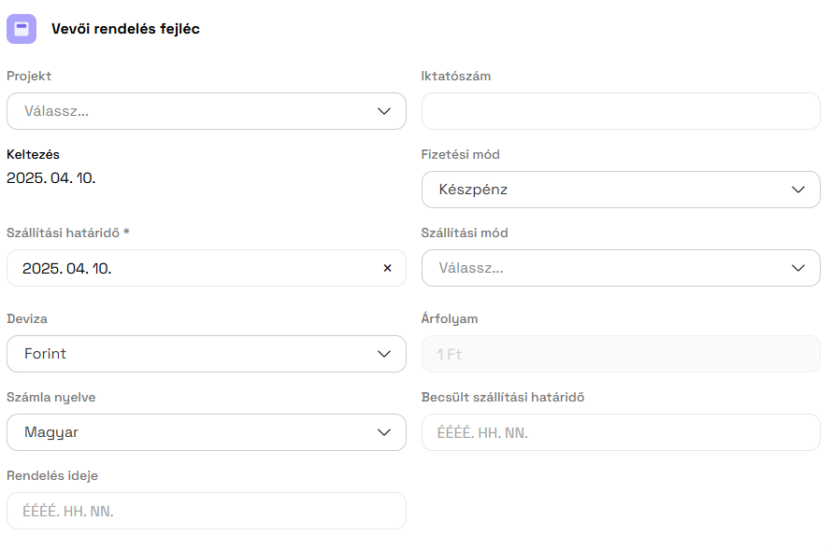Click the Projekt chevron arrow
Screen dimensions: 831x549
tap(384, 111)
